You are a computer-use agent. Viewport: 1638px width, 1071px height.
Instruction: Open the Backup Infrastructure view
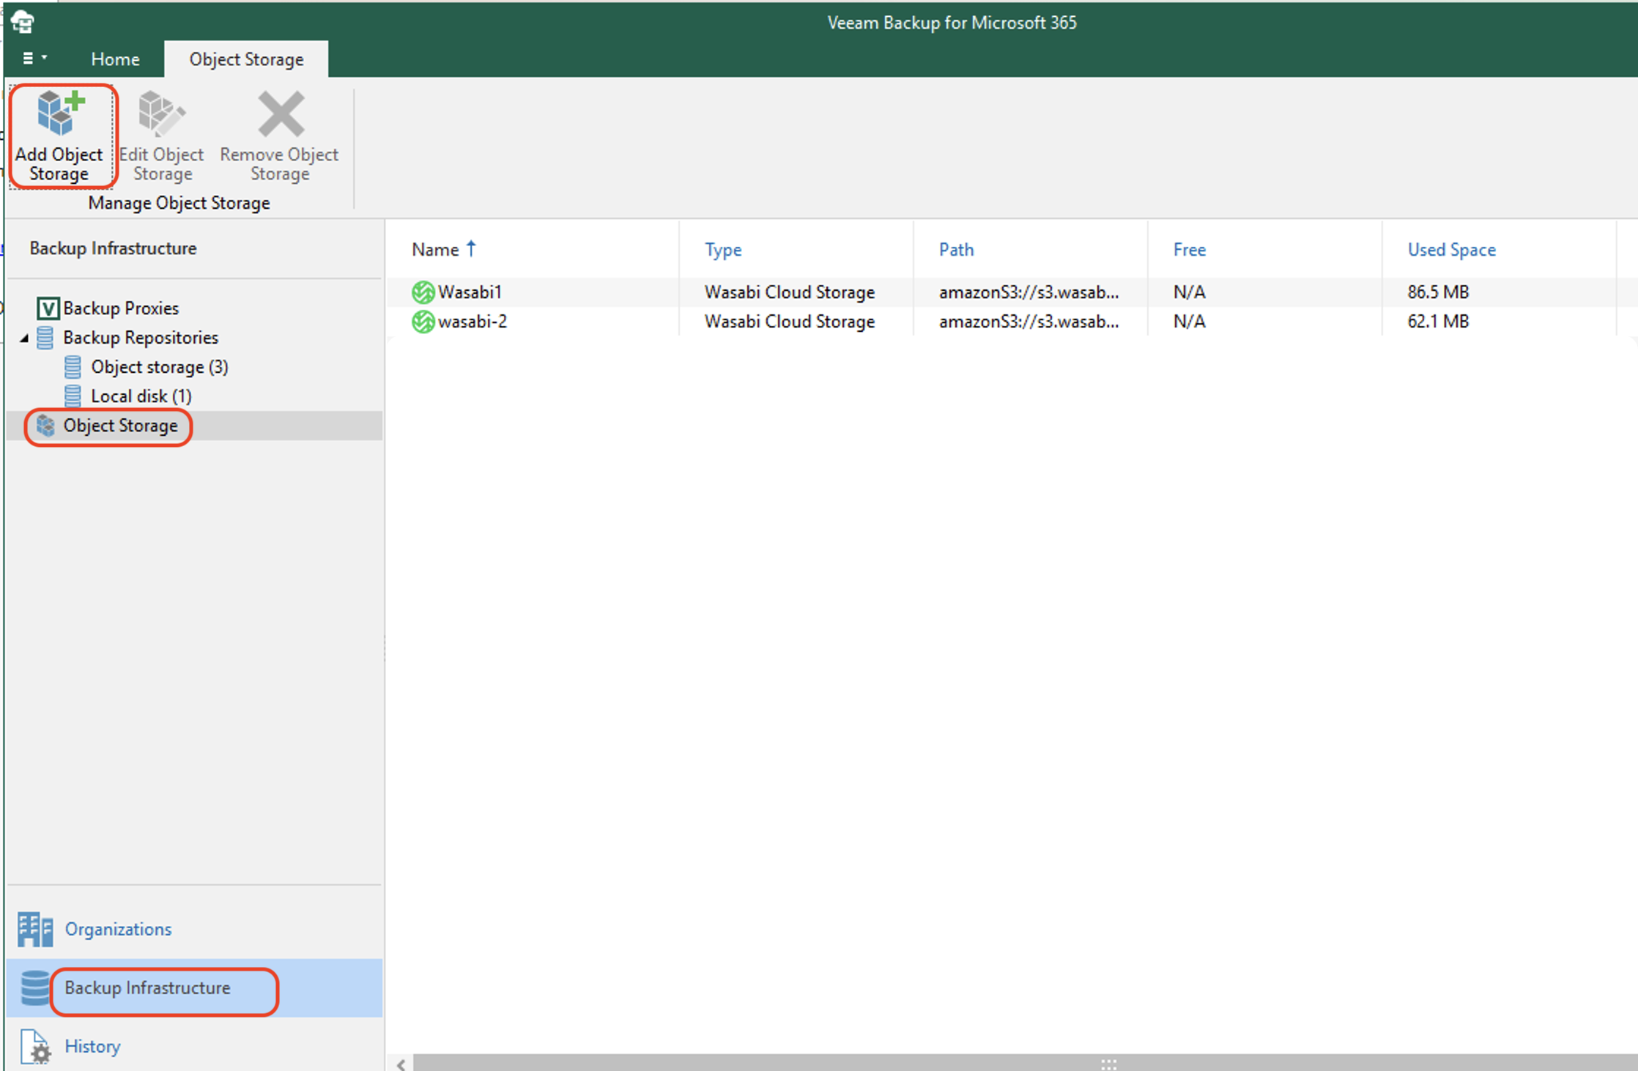click(x=147, y=988)
